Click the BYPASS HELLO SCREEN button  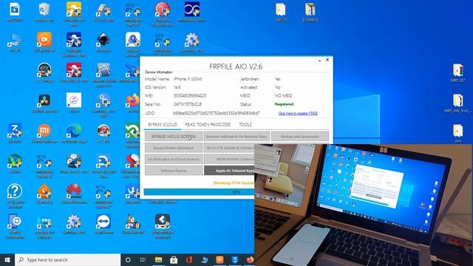pos(174,136)
